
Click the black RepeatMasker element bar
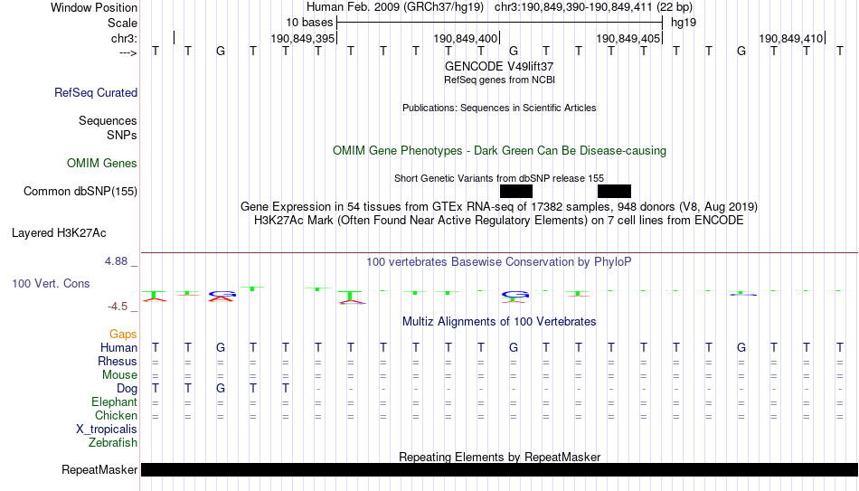500,469
